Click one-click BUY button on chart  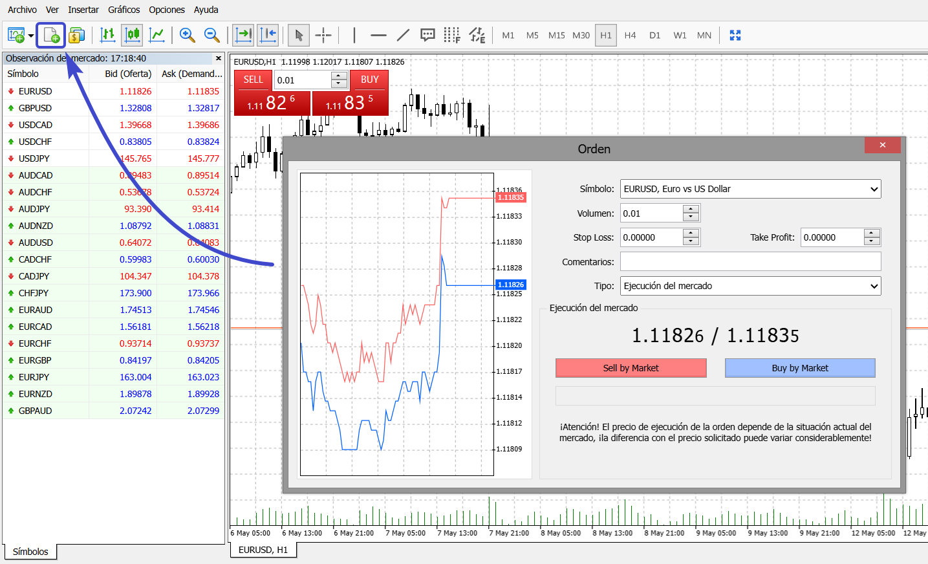[x=369, y=80]
